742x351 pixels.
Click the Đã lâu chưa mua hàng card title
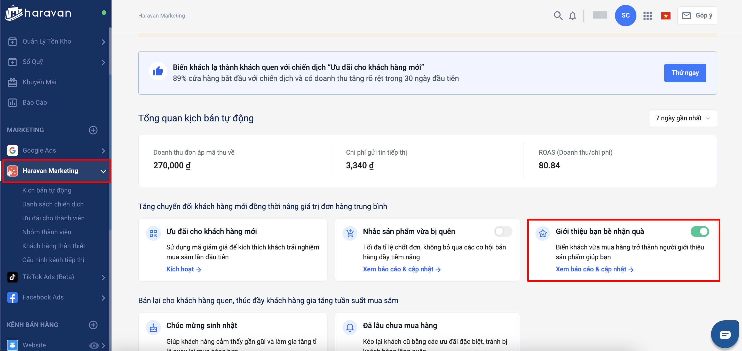coord(400,325)
